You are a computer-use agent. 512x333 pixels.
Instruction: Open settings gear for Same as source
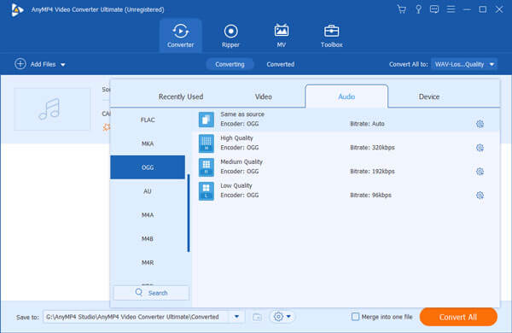[x=480, y=124]
